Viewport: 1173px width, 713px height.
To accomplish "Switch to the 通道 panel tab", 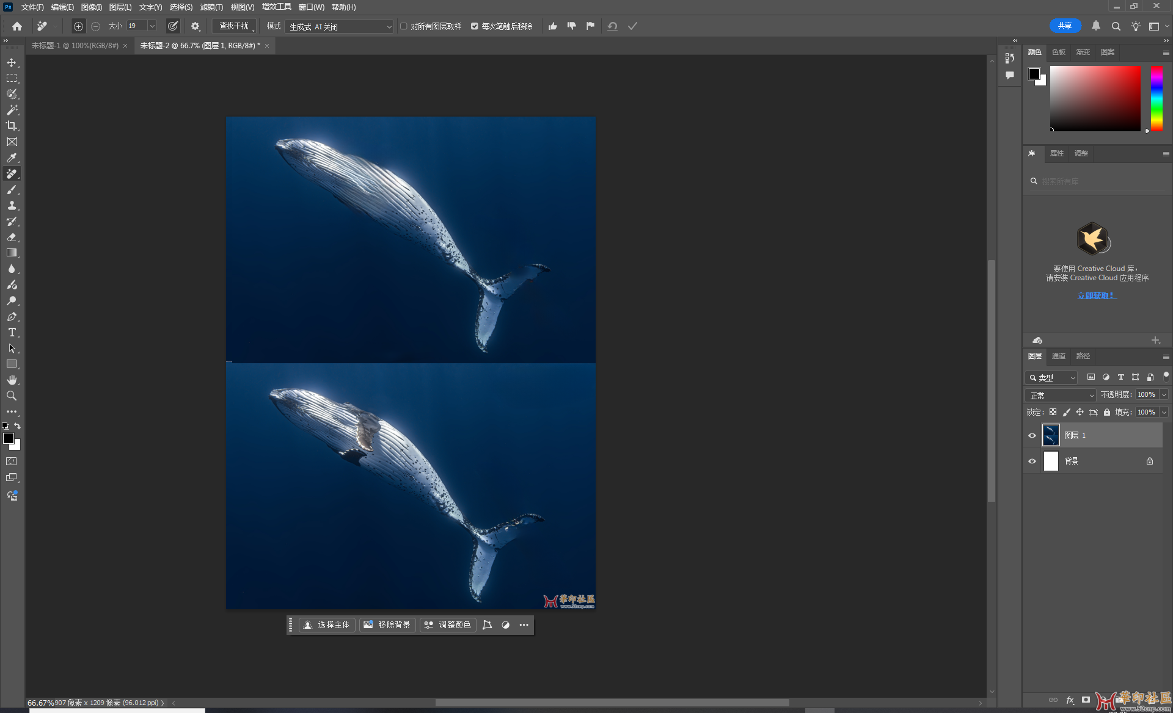I will click(1058, 356).
